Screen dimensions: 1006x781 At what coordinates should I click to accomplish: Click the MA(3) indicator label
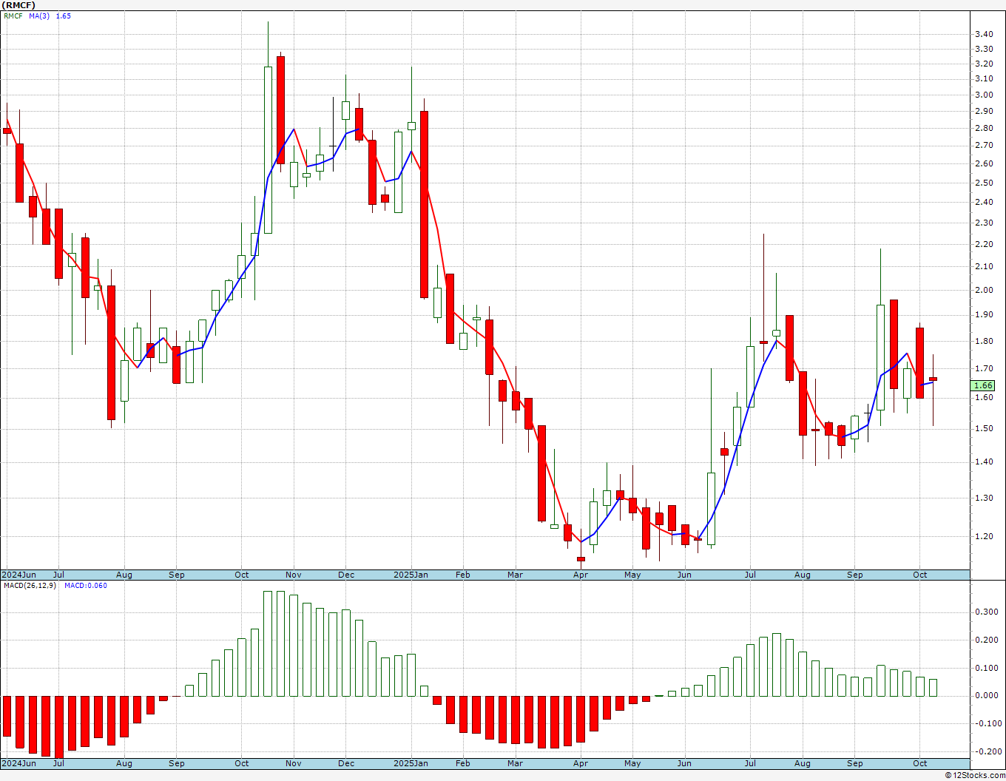point(39,16)
